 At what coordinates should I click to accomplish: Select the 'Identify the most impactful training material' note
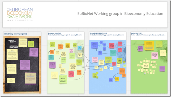(73, 67)
